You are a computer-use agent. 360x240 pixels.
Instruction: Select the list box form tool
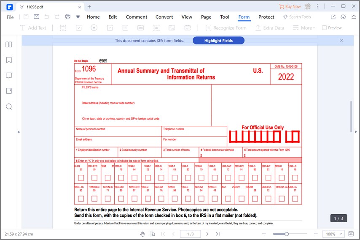point(125,28)
